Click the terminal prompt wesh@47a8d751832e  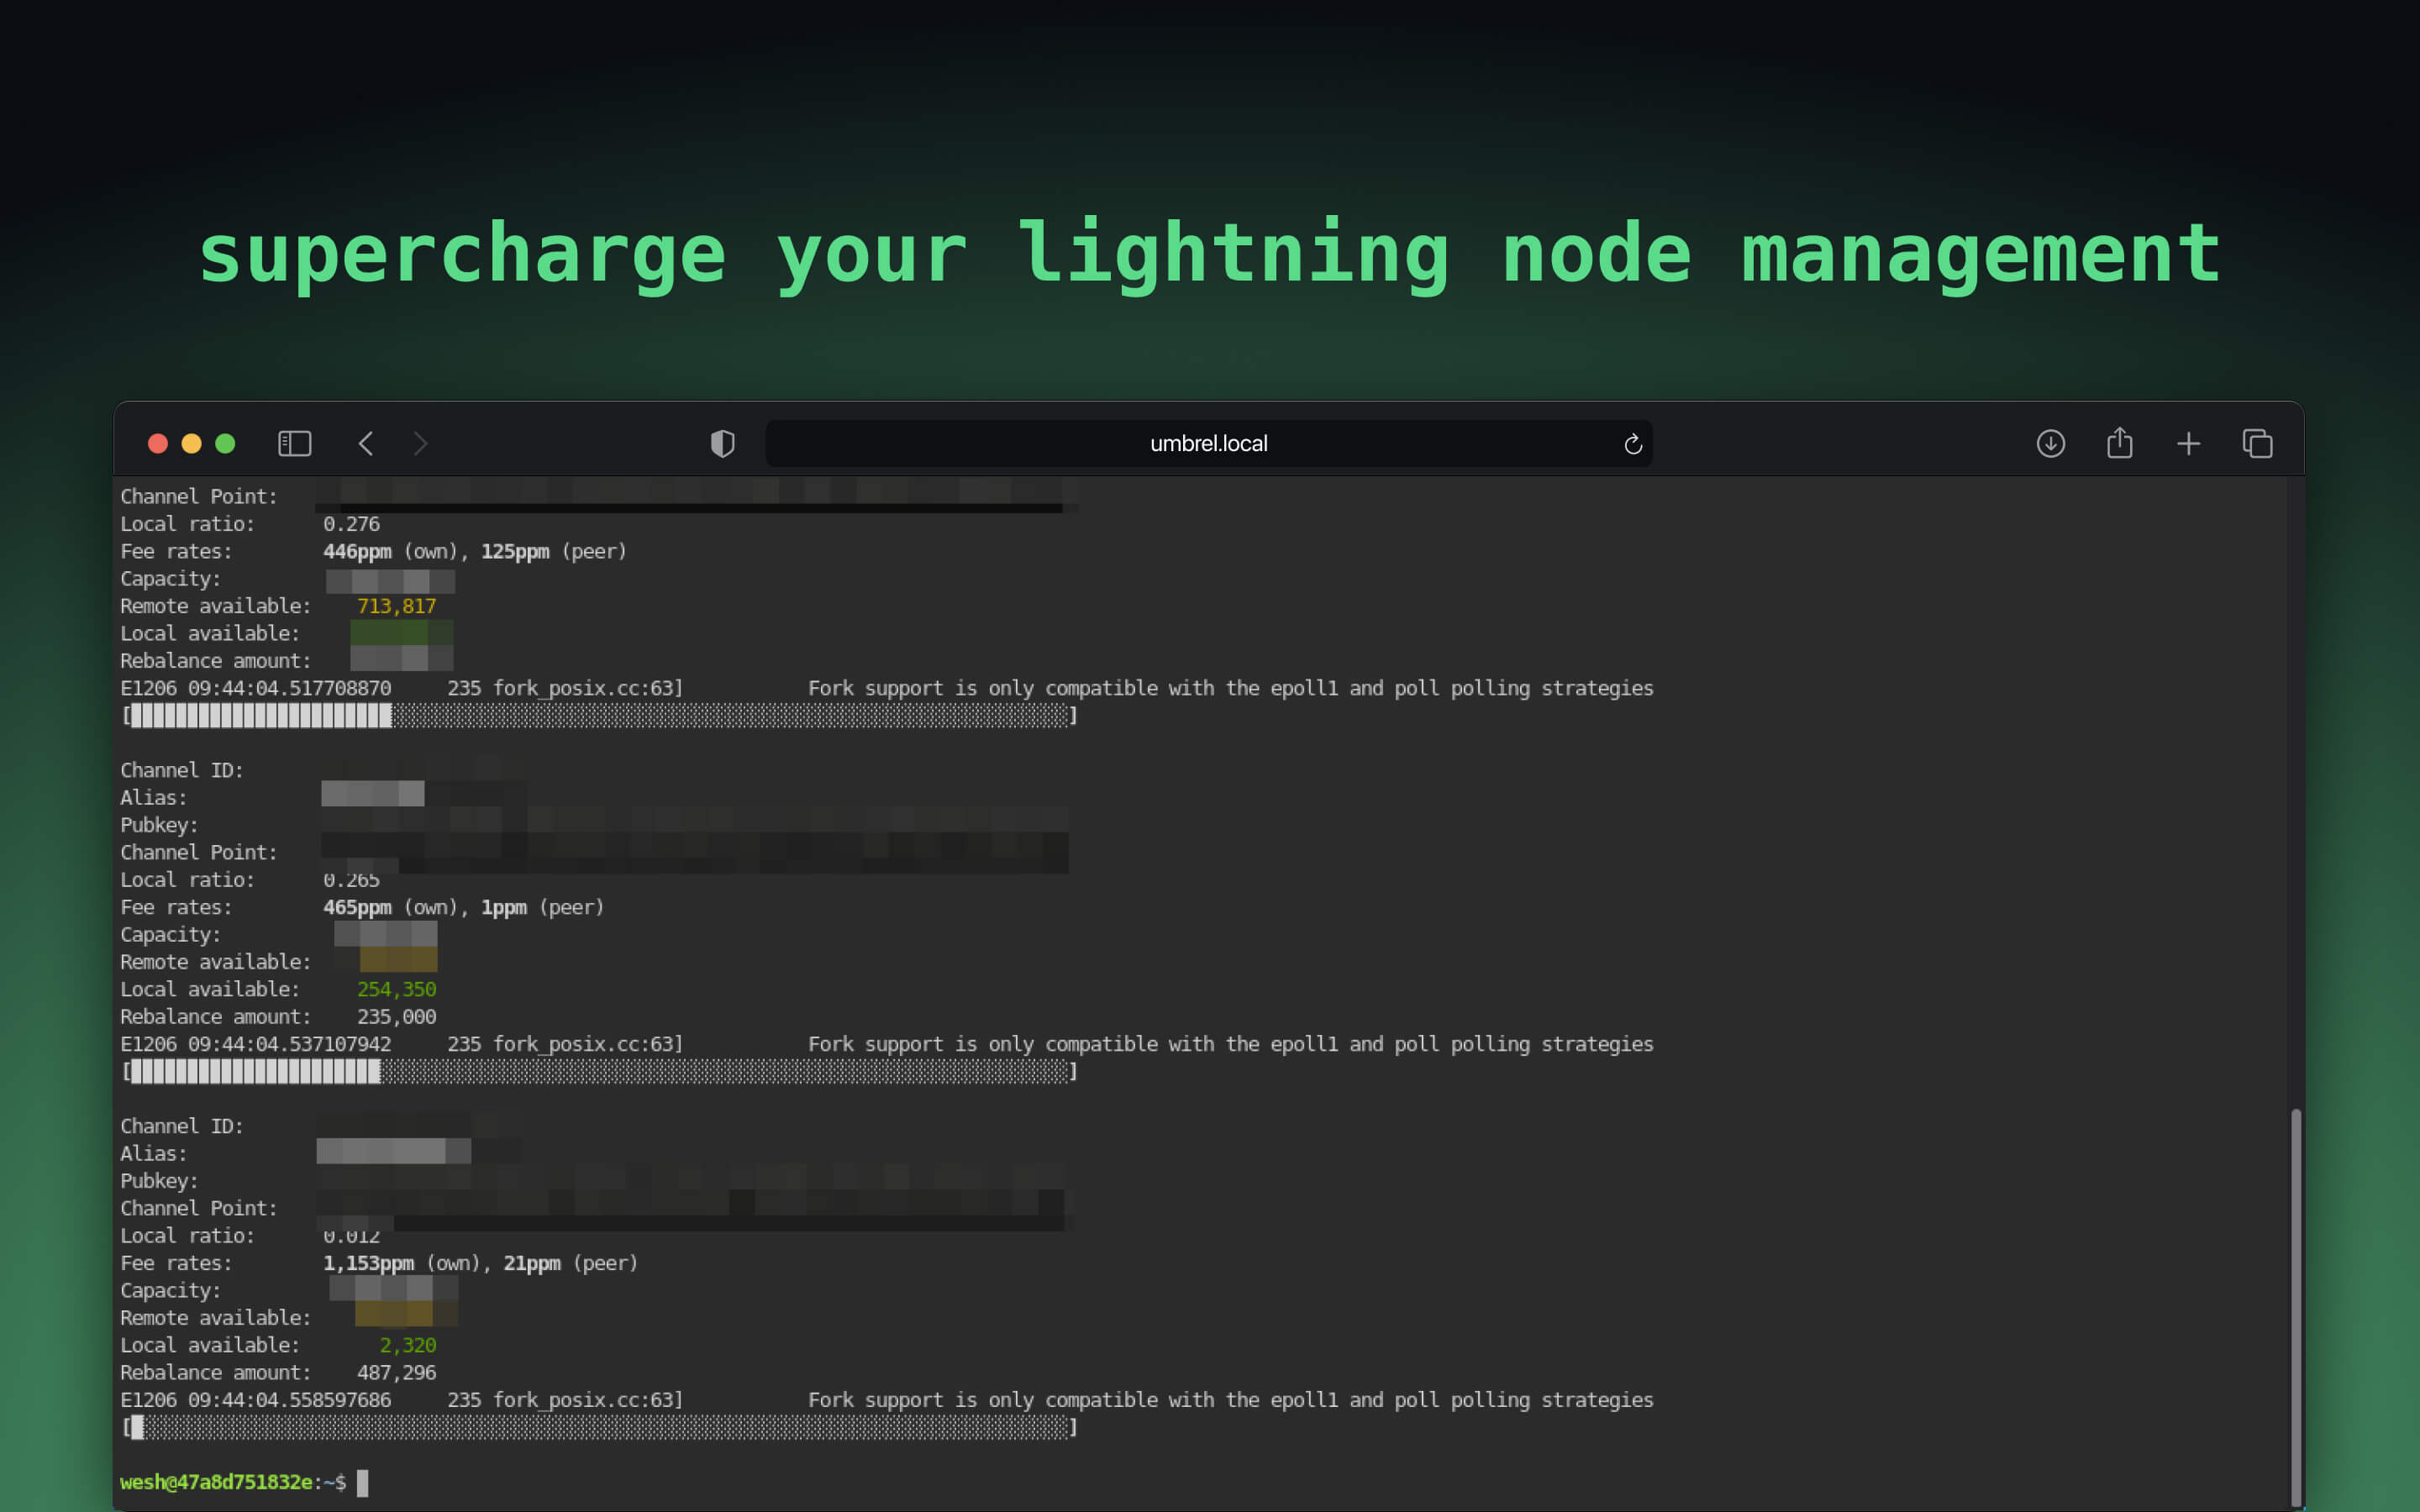click(216, 1482)
